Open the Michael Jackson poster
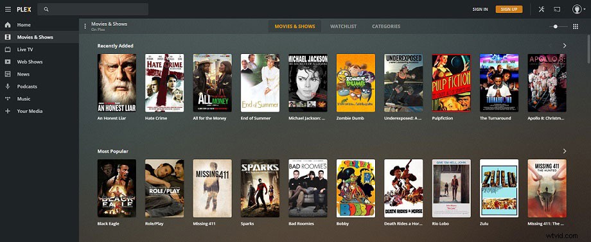Image resolution: width=591 pixels, height=242 pixels. 308,83
